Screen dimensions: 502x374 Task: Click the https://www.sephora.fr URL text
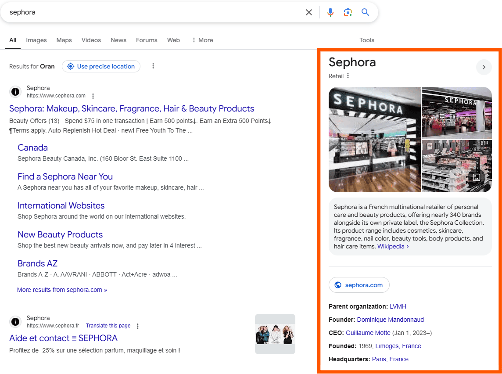(x=53, y=326)
